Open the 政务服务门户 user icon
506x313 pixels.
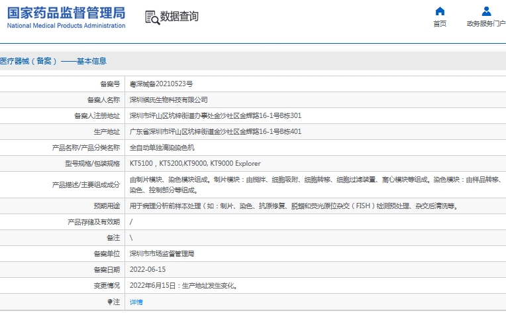pyautogui.click(x=486, y=11)
